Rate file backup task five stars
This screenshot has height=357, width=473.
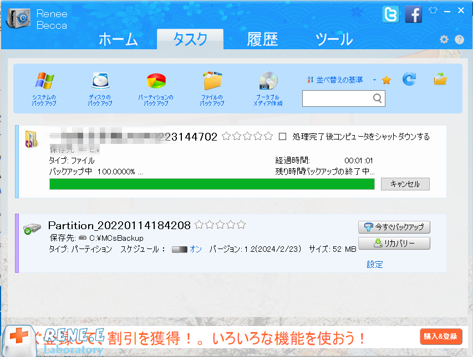click(x=268, y=136)
